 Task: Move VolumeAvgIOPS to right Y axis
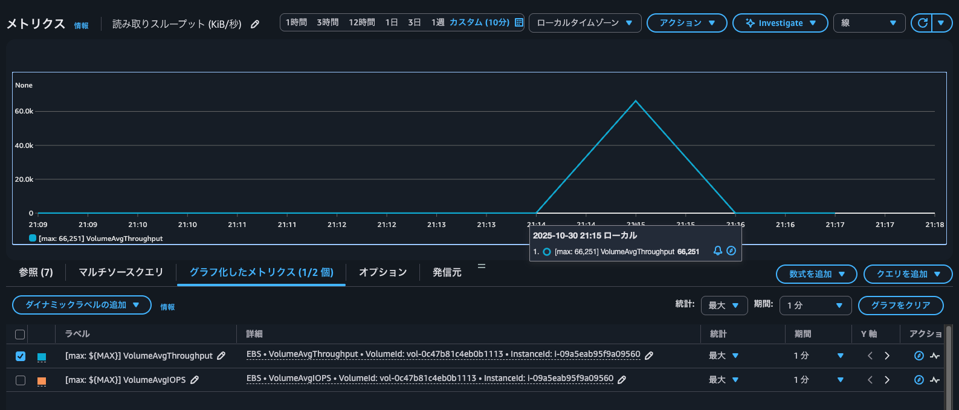pos(887,380)
